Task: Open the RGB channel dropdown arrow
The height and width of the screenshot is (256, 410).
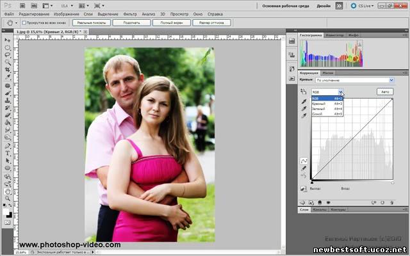Action: (340, 92)
